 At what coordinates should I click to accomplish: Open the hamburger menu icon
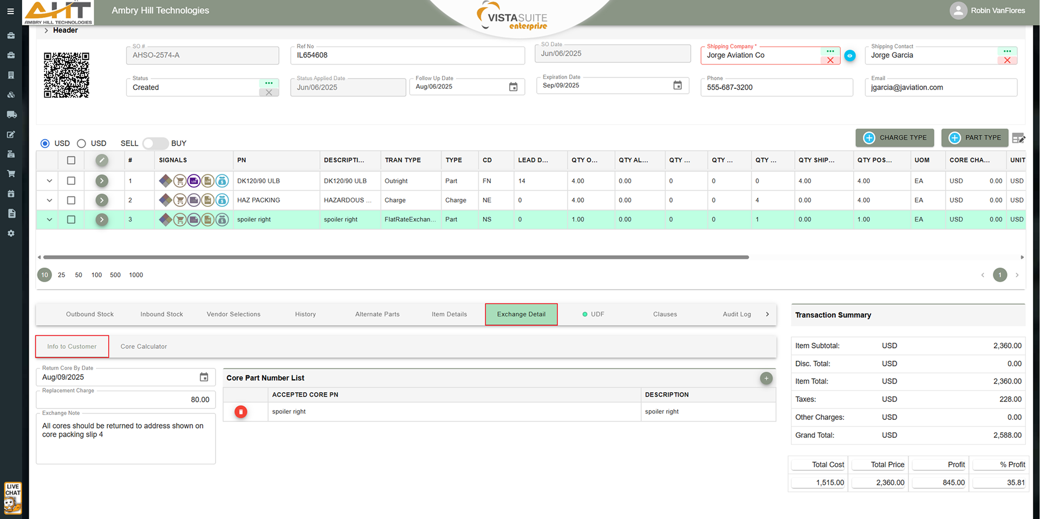pyautogui.click(x=10, y=11)
